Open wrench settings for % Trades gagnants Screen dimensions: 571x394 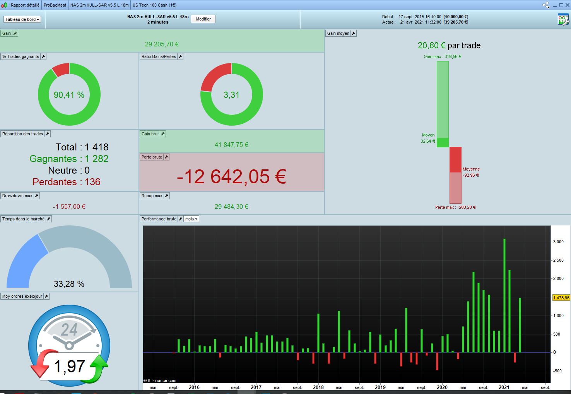43,56
